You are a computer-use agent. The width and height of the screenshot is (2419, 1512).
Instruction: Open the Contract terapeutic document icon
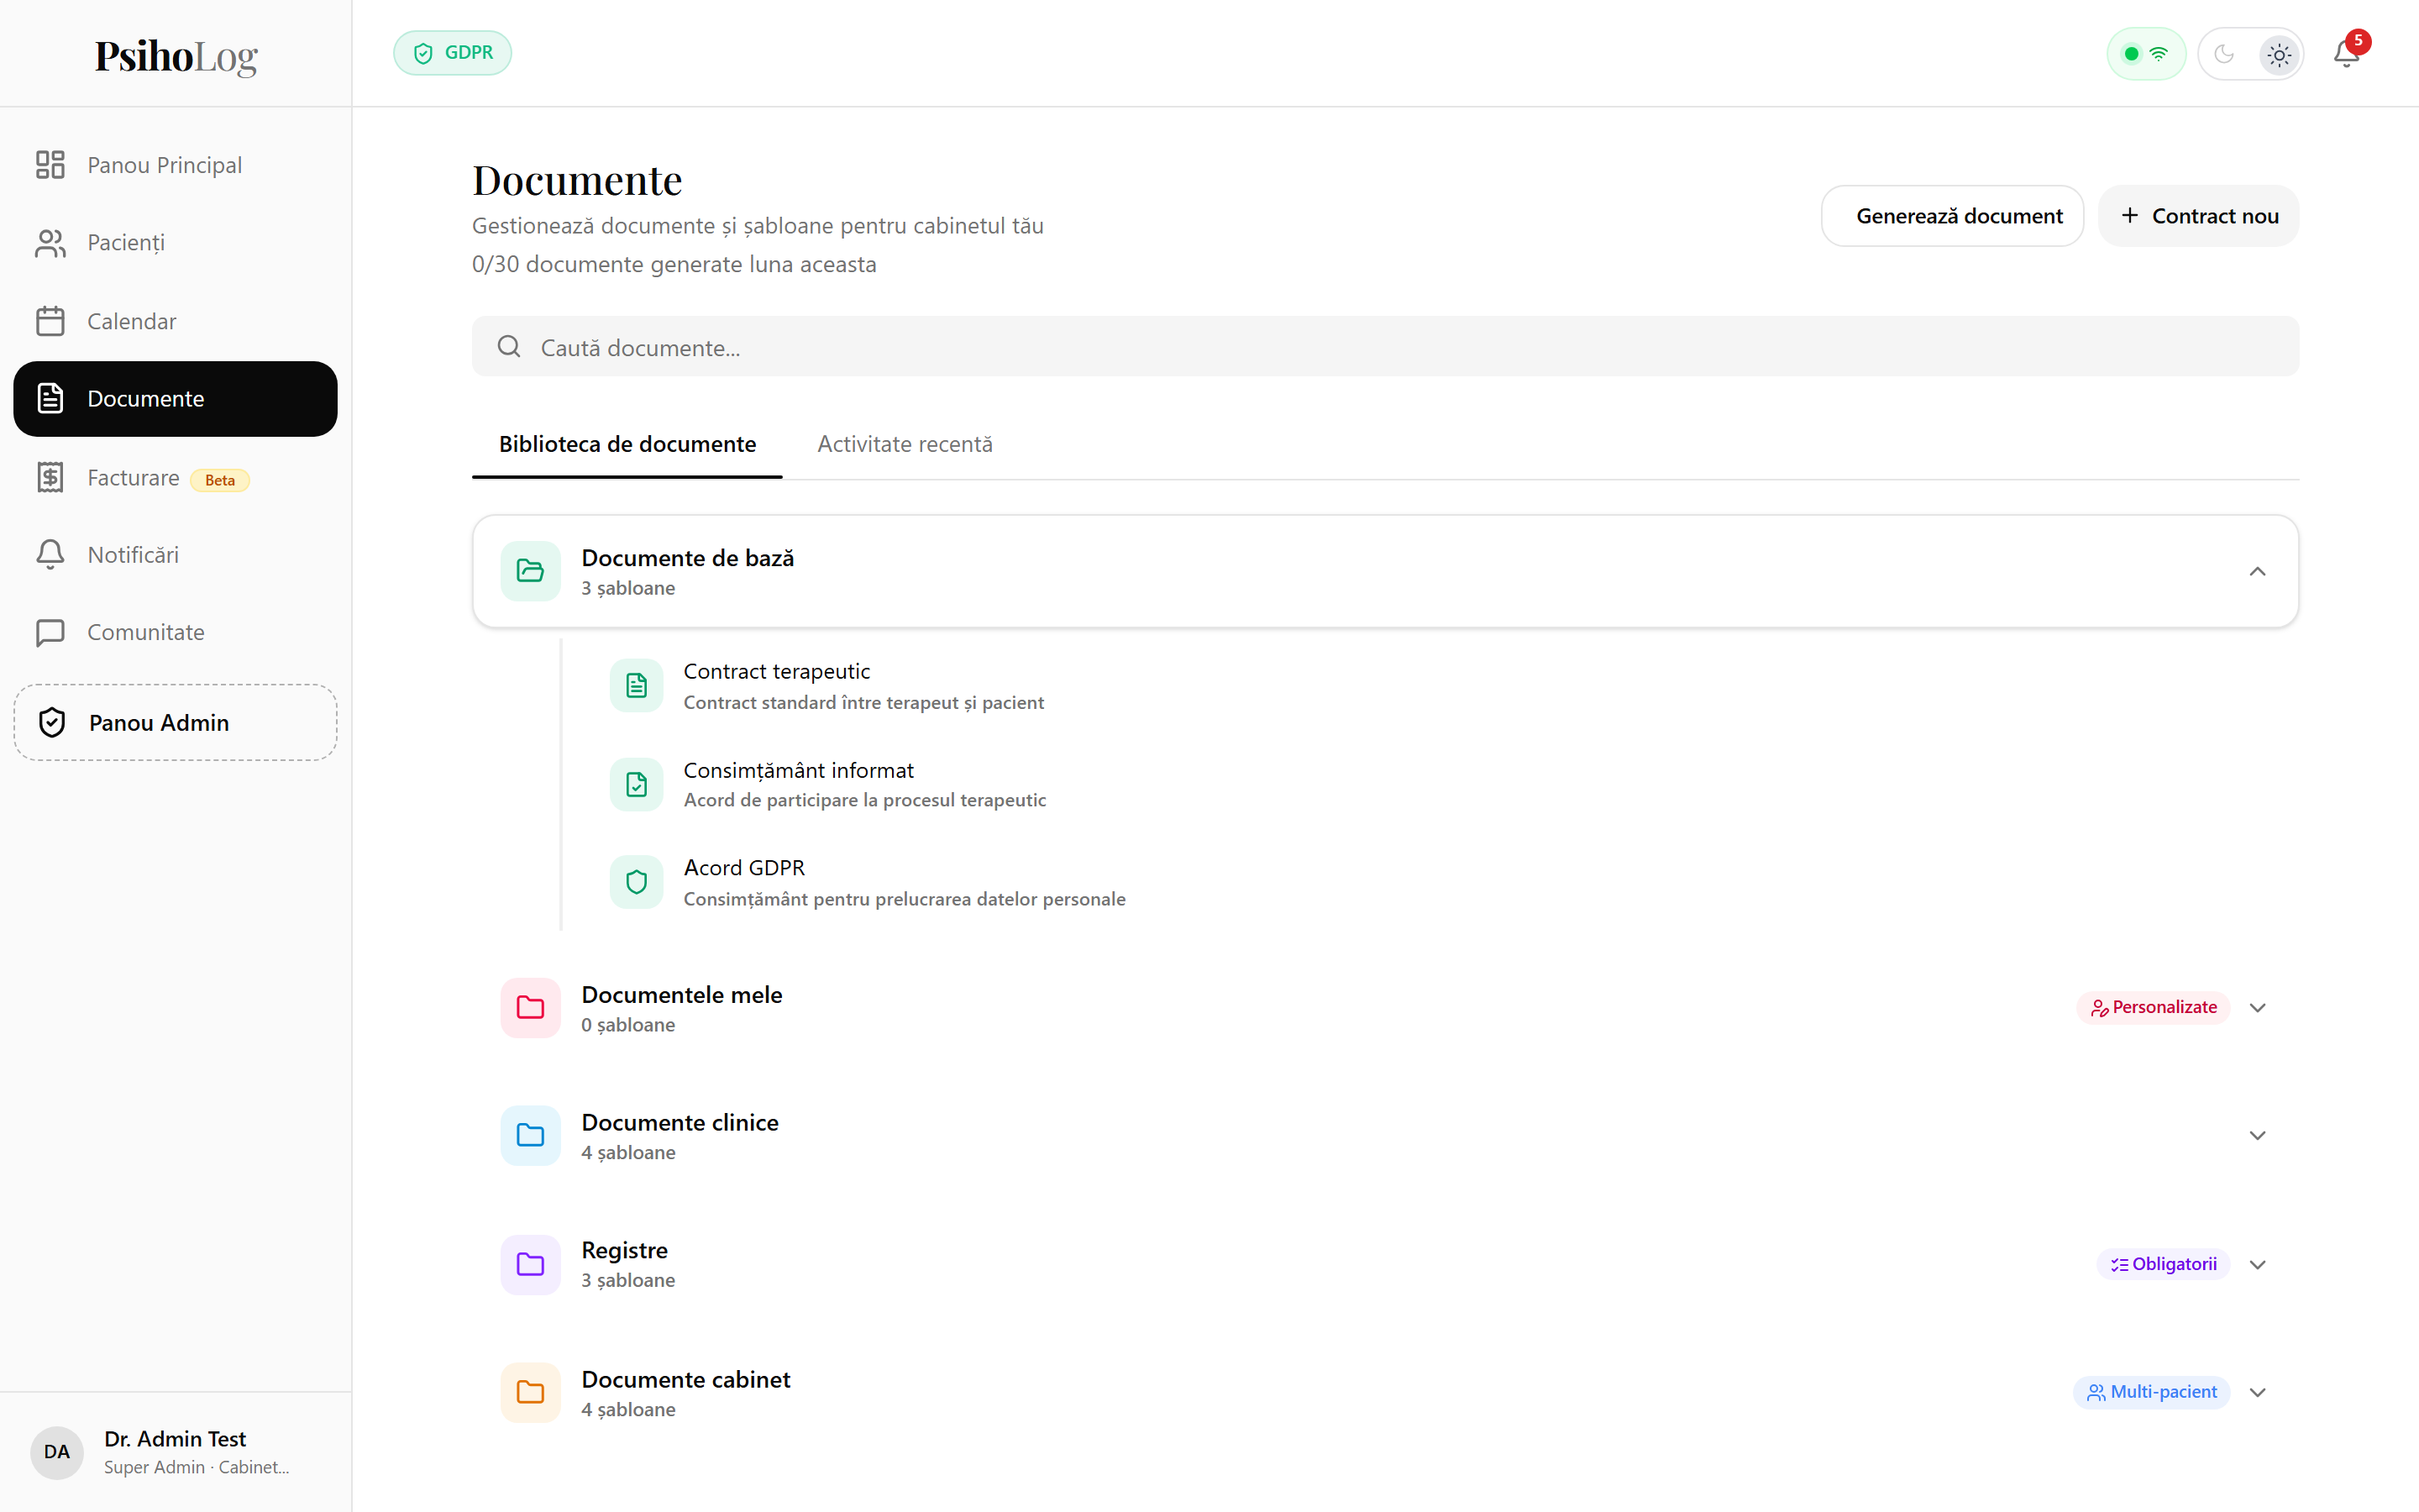coord(637,685)
